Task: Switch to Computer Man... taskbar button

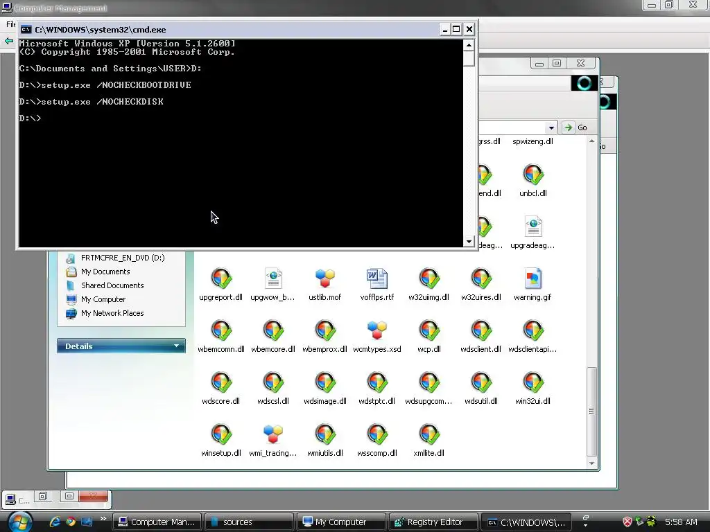Action: 157,522
